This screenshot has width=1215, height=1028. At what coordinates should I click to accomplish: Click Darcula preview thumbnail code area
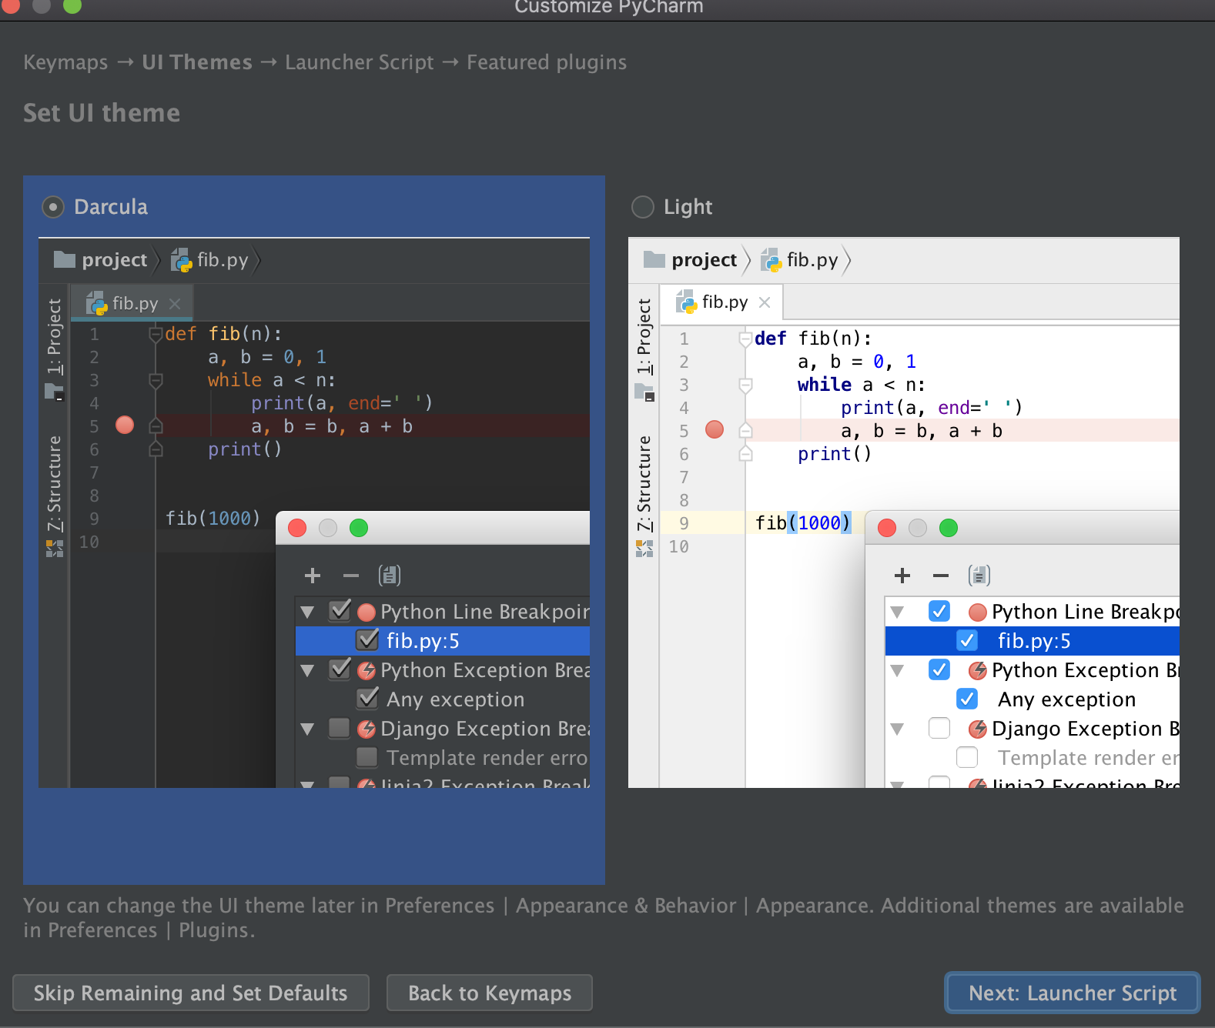[314, 512]
